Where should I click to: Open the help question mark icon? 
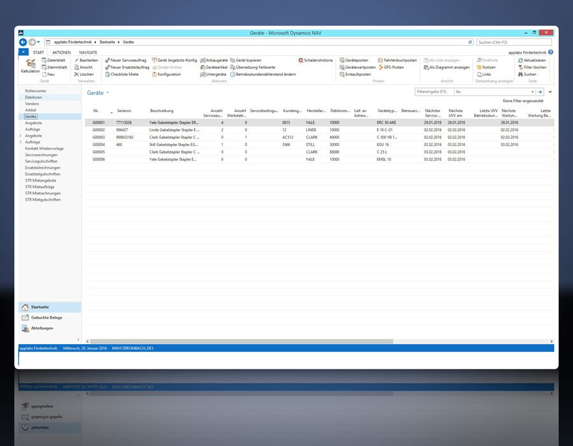coord(550,52)
